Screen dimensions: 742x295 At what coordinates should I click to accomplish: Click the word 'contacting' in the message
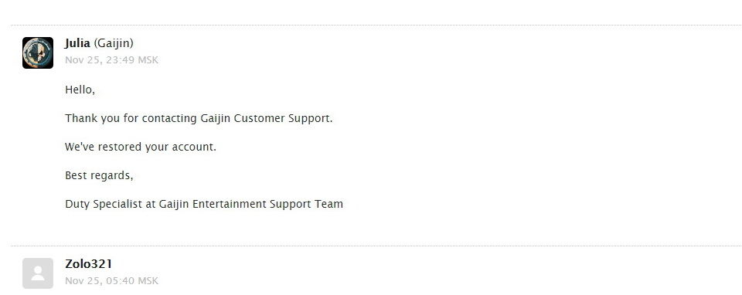coord(169,118)
